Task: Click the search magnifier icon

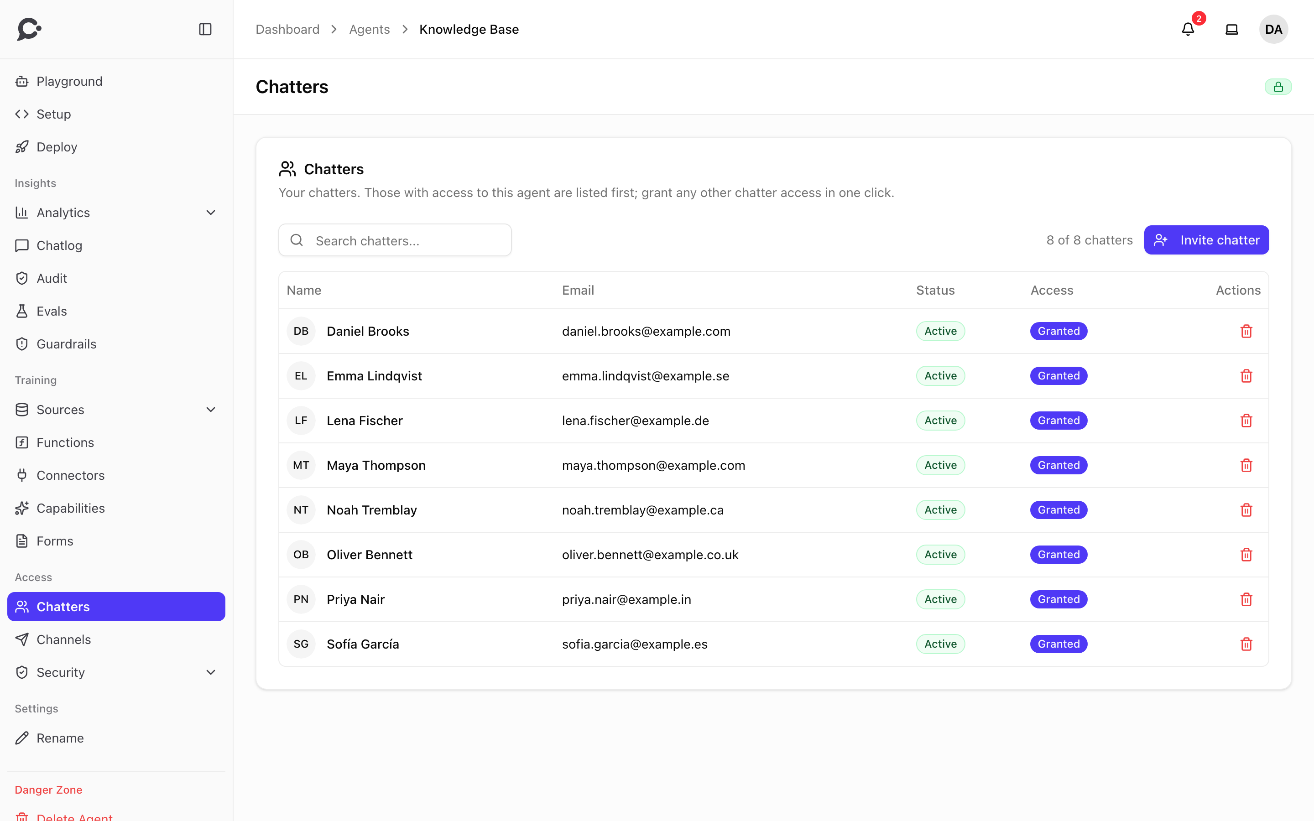Action: (x=297, y=240)
